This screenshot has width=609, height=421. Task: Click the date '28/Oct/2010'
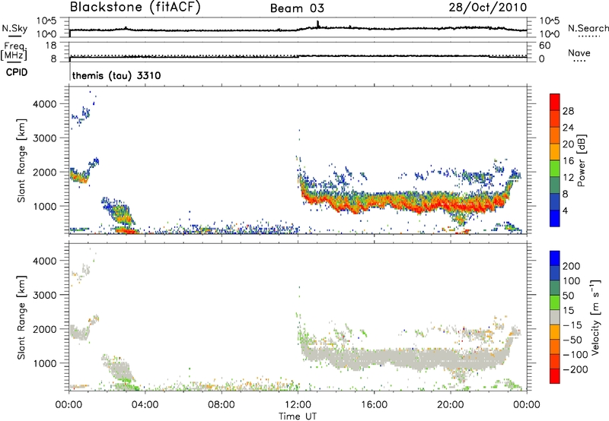point(488,7)
